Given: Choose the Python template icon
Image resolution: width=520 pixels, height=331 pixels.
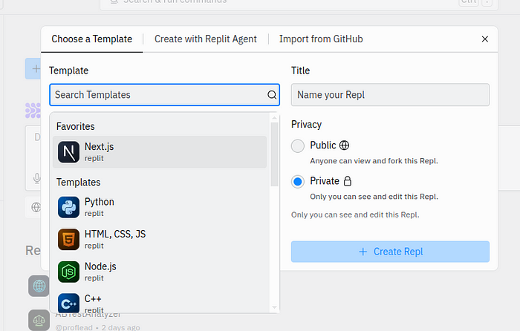Looking at the screenshot, I should click(68, 207).
